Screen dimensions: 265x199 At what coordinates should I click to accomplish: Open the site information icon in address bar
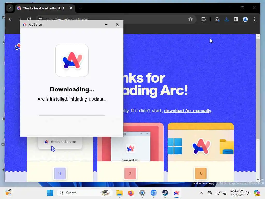pos(40,19)
